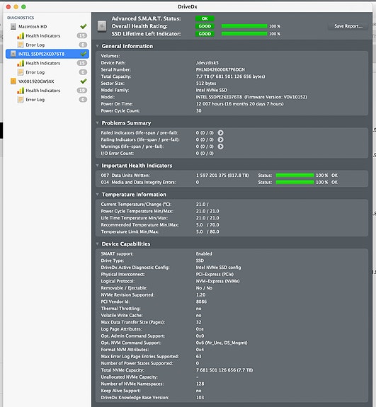Collapse the Temperature Information section
The height and width of the screenshot is (407, 376).
[98, 195]
